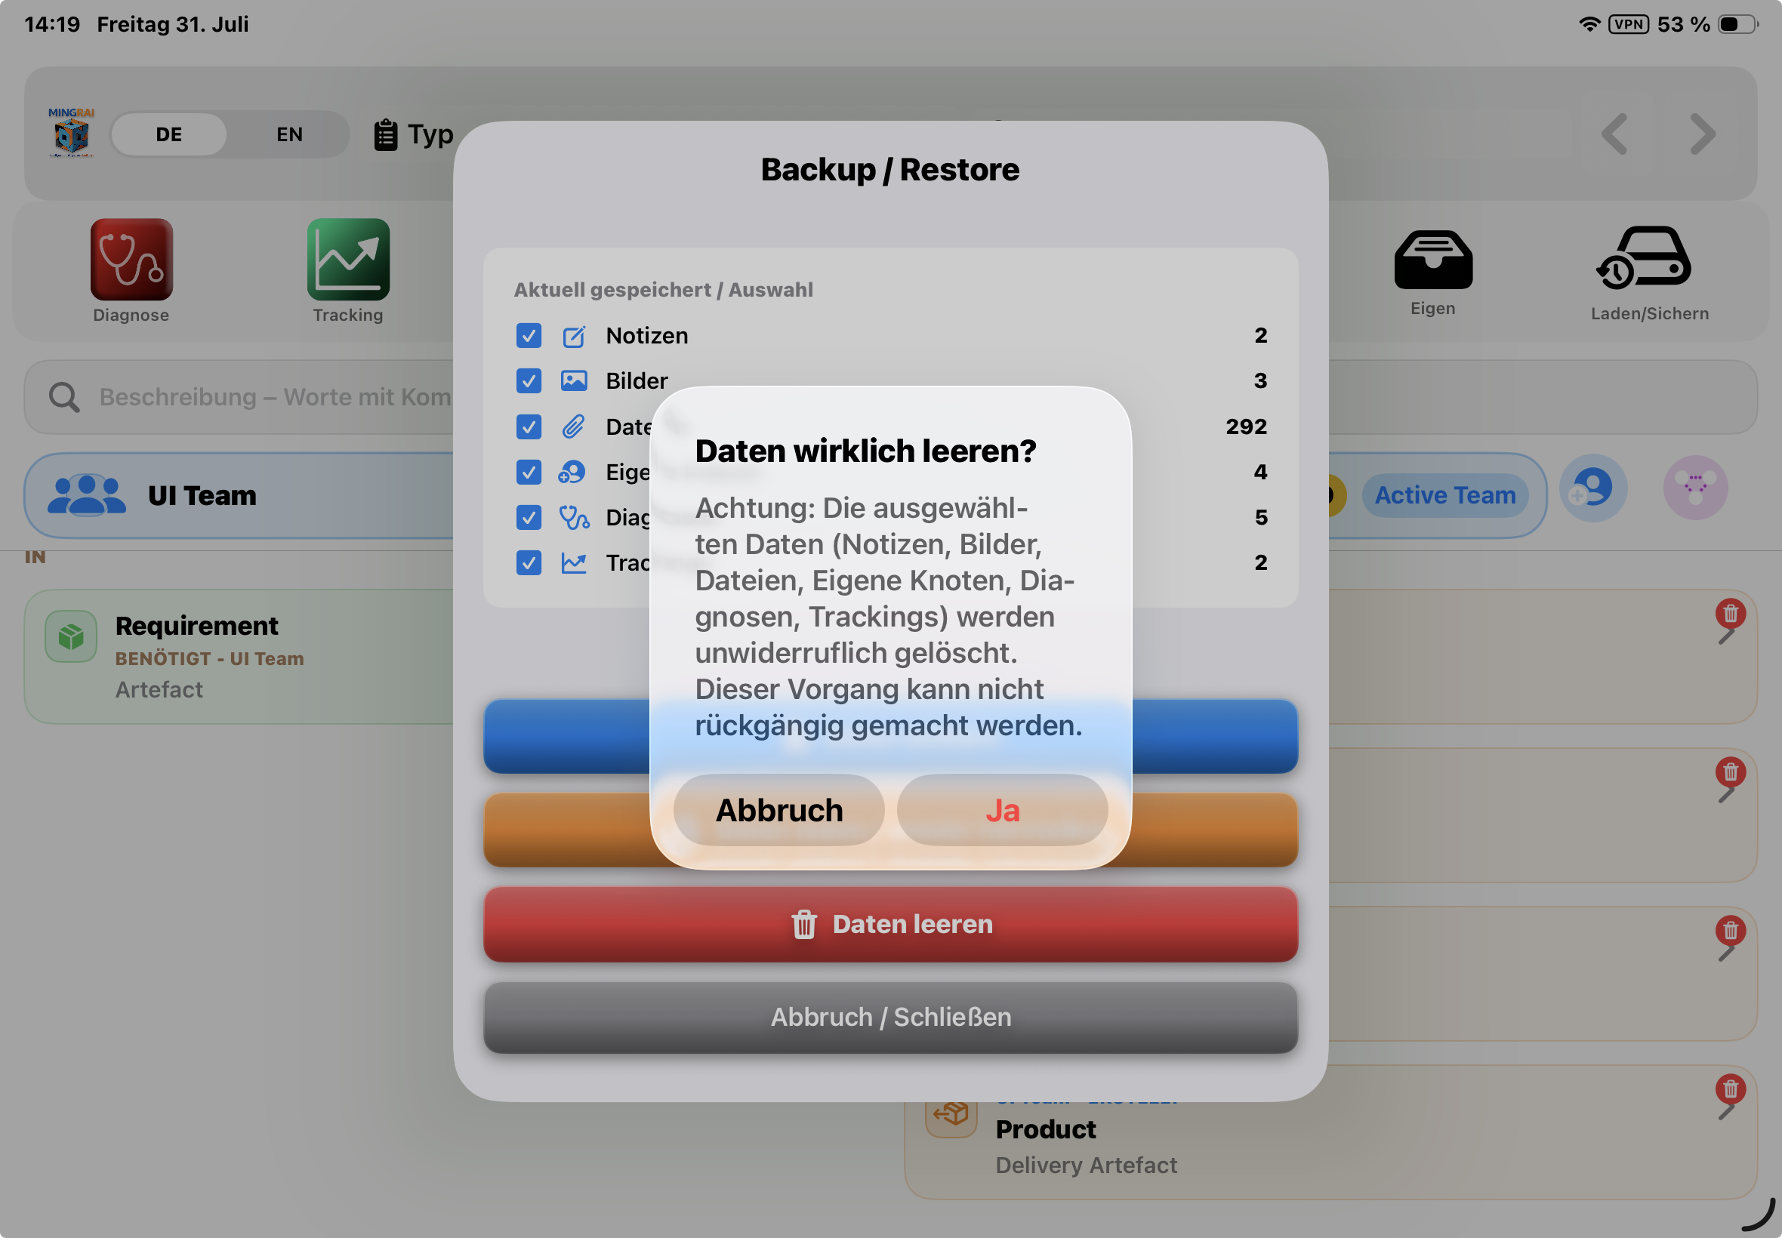Open the Typ clipboard selector
The width and height of the screenshot is (1782, 1238).
(414, 134)
